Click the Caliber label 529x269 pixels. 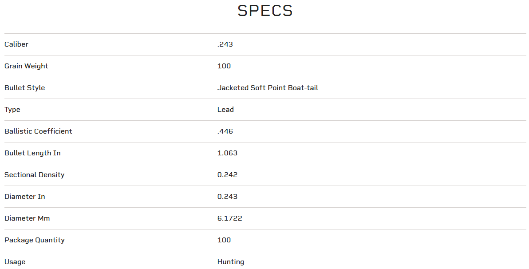click(x=16, y=44)
